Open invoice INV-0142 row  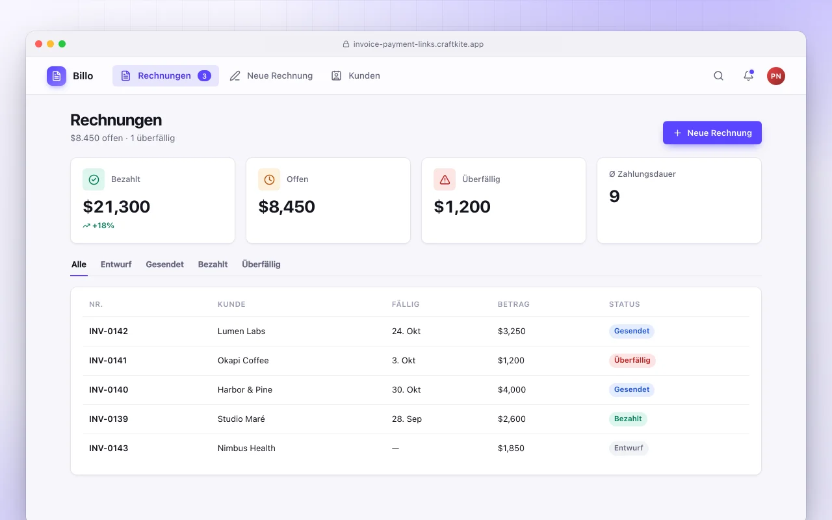pos(416,331)
